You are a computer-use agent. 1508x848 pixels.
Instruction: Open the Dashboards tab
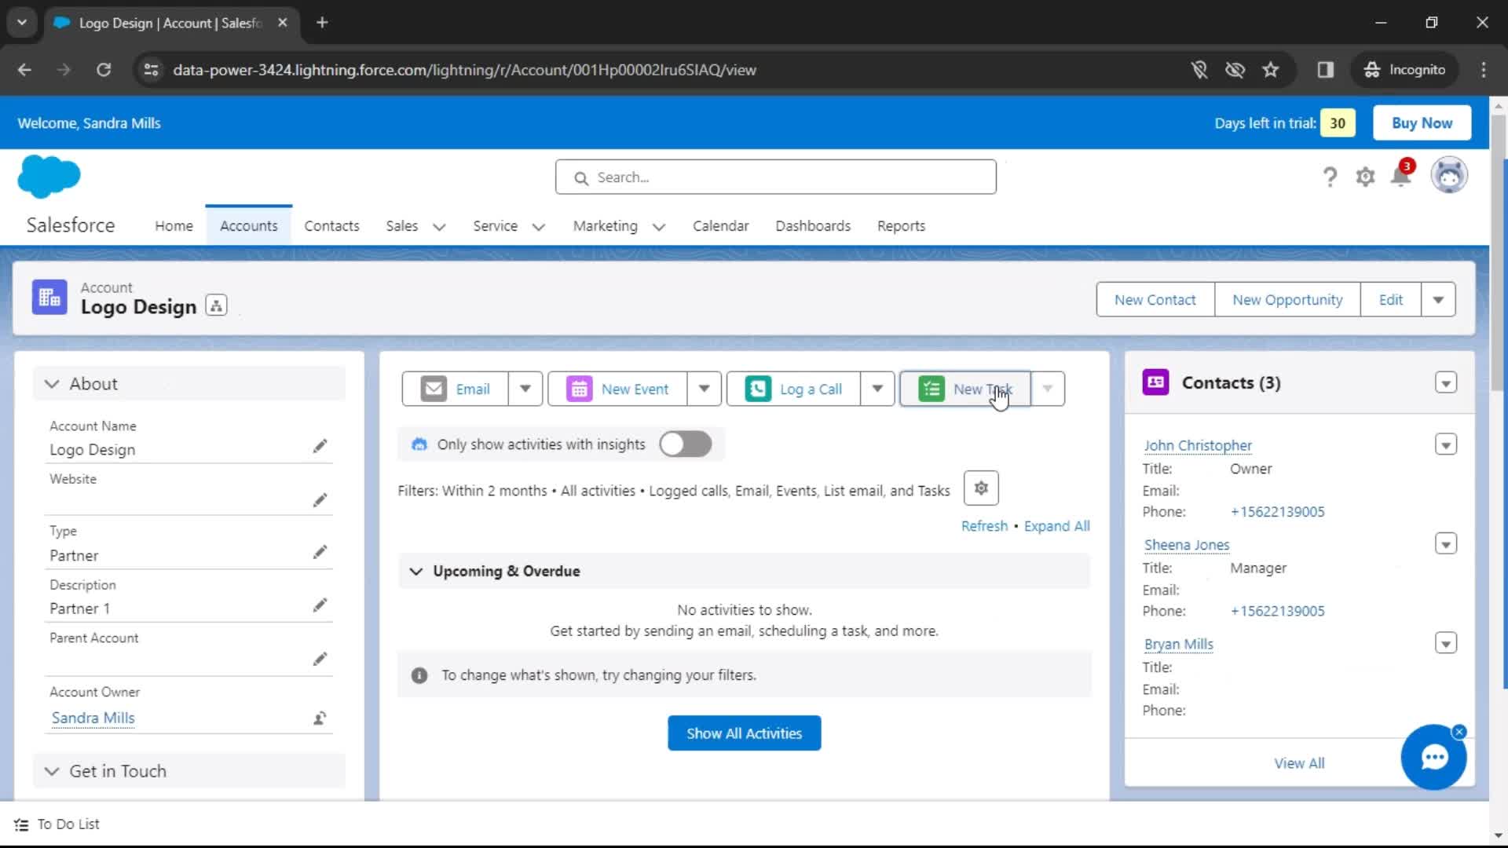(x=813, y=226)
